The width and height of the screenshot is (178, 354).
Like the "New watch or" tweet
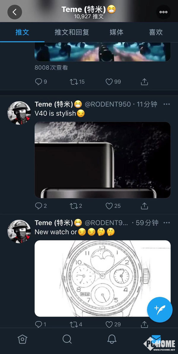[109, 324]
